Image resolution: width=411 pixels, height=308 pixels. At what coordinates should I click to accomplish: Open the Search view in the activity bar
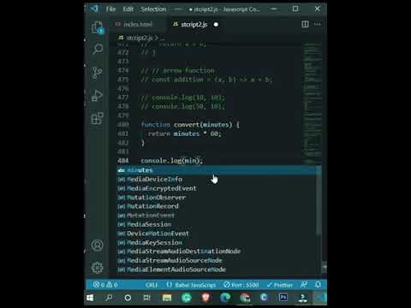(98, 49)
